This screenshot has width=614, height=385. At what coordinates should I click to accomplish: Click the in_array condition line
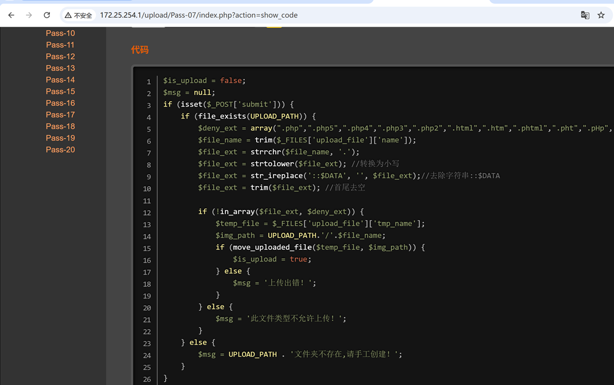(x=281, y=212)
